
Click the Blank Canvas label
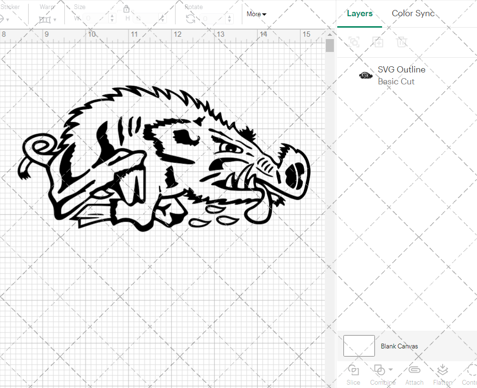(400, 346)
